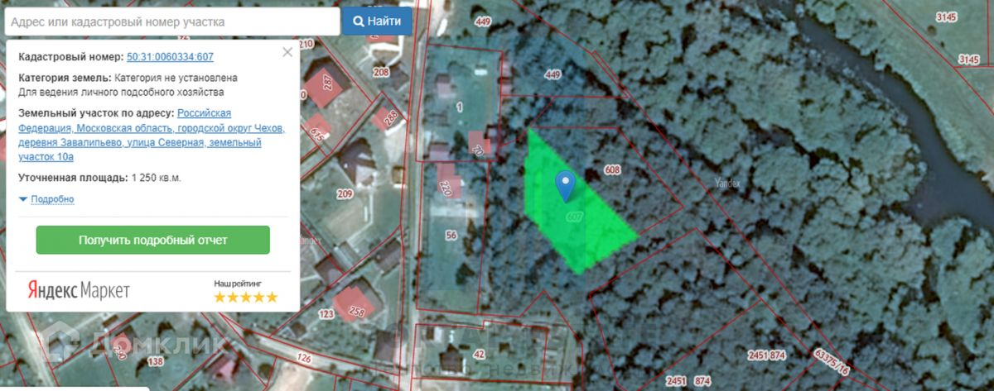994x391 pixels.
Task: Select parcel 42 at bottom of map
Action: click(478, 354)
